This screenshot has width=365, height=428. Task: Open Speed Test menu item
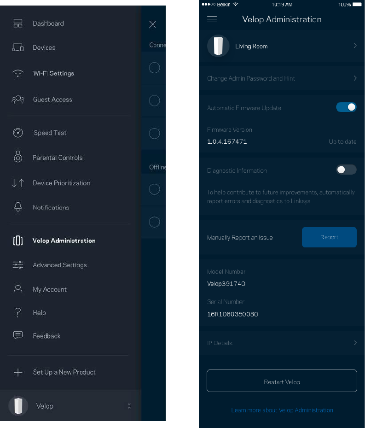(x=50, y=133)
